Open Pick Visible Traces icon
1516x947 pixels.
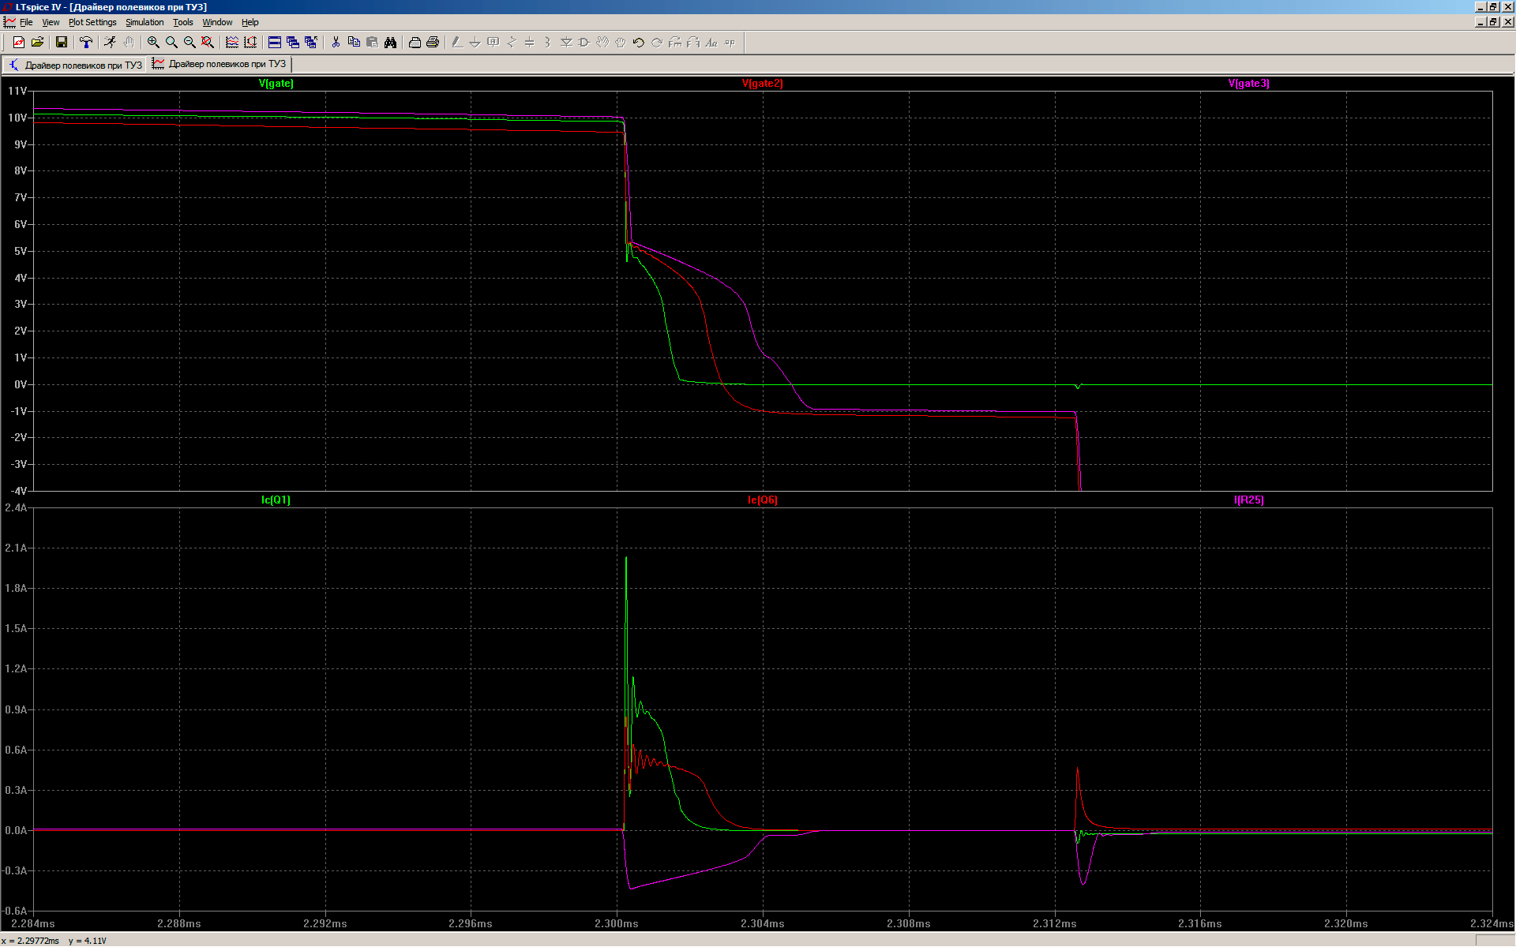pyautogui.click(x=232, y=43)
